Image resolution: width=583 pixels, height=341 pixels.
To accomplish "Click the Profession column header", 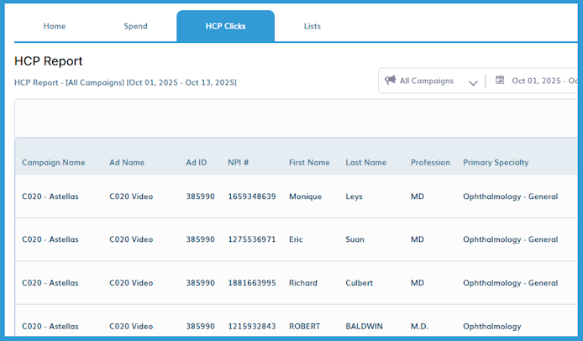I will [x=430, y=162].
